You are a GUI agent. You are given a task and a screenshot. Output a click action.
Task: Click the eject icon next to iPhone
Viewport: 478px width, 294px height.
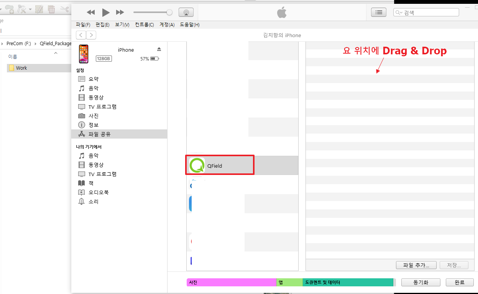[x=159, y=49]
